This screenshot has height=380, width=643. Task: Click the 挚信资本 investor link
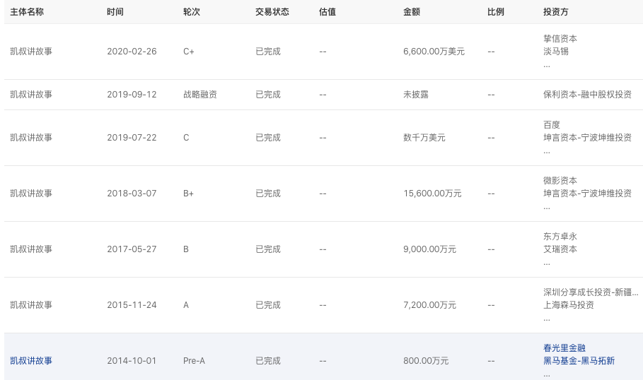560,38
